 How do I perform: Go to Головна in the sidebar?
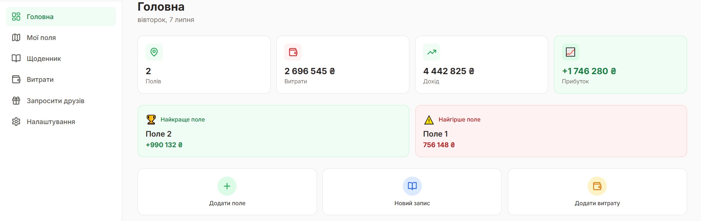click(x=61, y=17)
